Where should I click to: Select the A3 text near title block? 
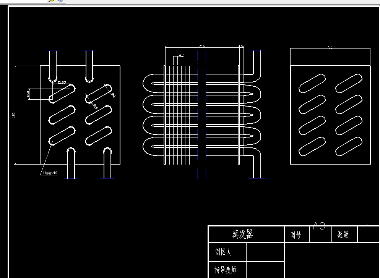click(x=319, y=226)
